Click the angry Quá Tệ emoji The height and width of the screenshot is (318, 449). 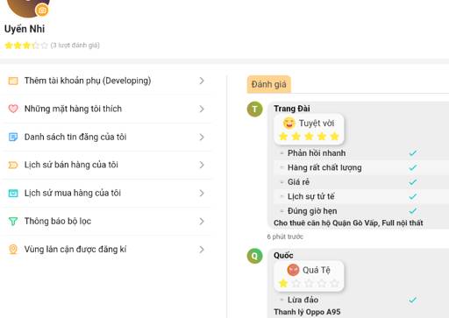tap(293, 270)
